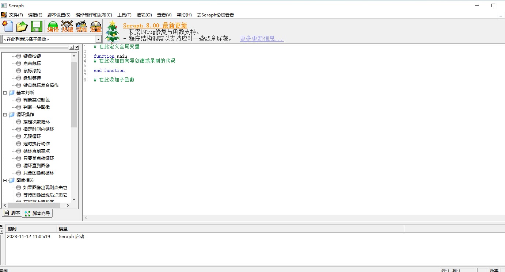
Task: Choose 指定时间内循环 in the tree
Action: 39,129
